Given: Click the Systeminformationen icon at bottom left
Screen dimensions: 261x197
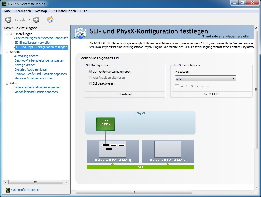Looking at the screenshot, I should pos(8,190).
